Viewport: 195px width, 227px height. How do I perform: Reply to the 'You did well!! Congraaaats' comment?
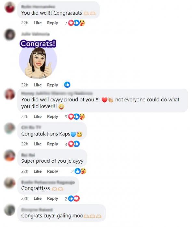(53, 23)
